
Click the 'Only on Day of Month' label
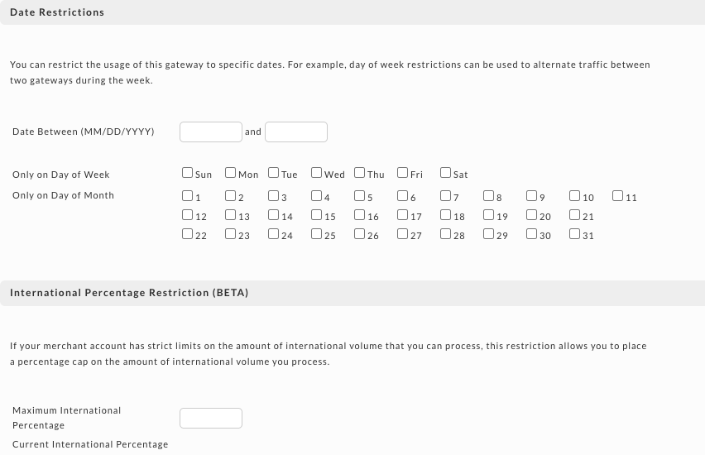click(x=64, y=195)
